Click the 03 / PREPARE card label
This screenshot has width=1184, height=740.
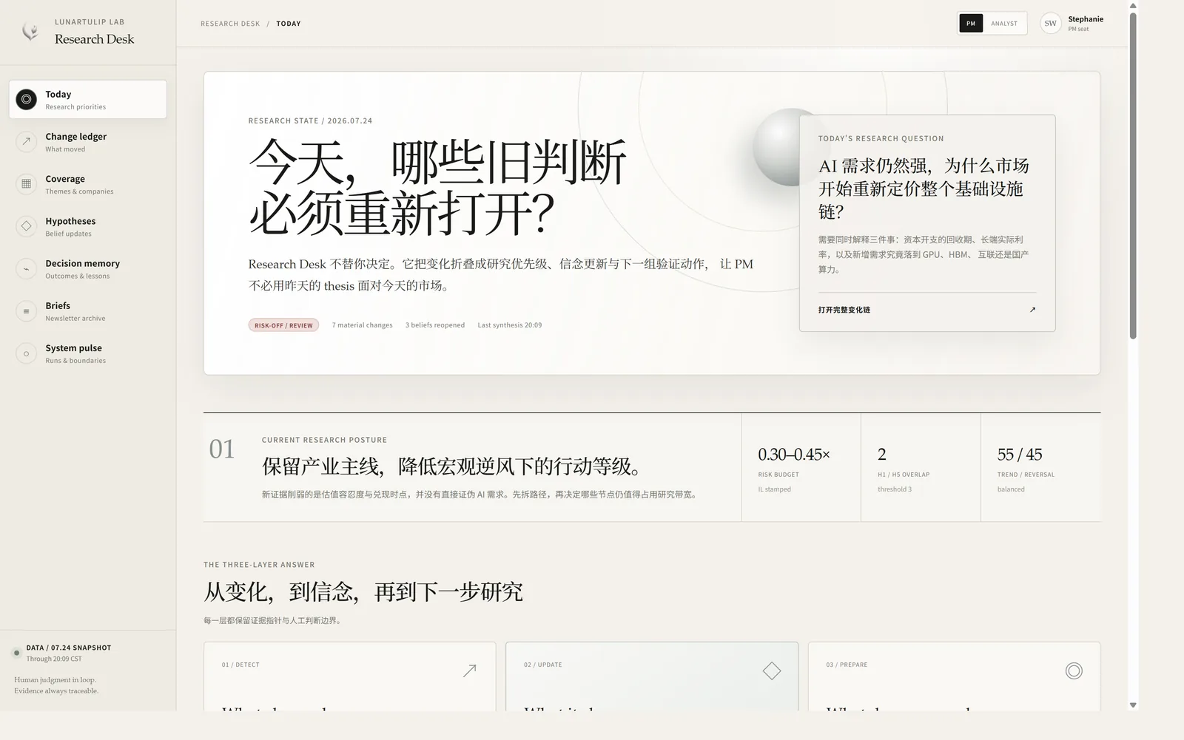click(x=847, y=665)
